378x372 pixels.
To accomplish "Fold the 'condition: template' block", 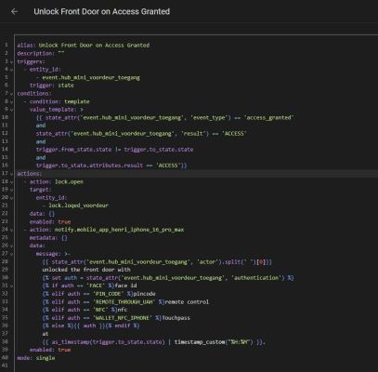I will tap(11, 101).
